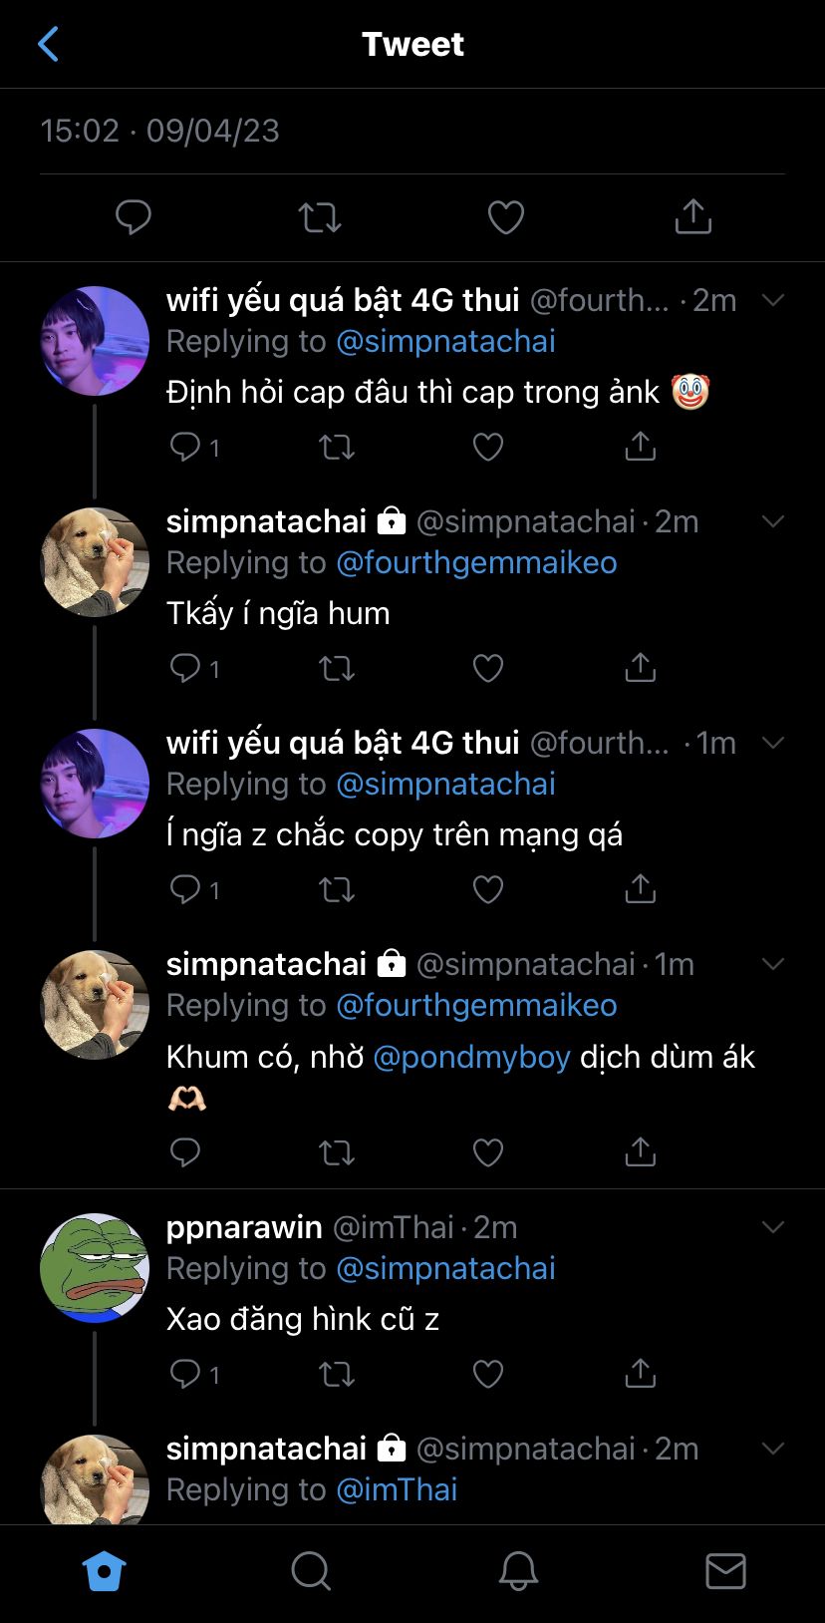Open the @pondmyboy mention link
This screenshot has width=825, height=1623.
[471, 1057]
